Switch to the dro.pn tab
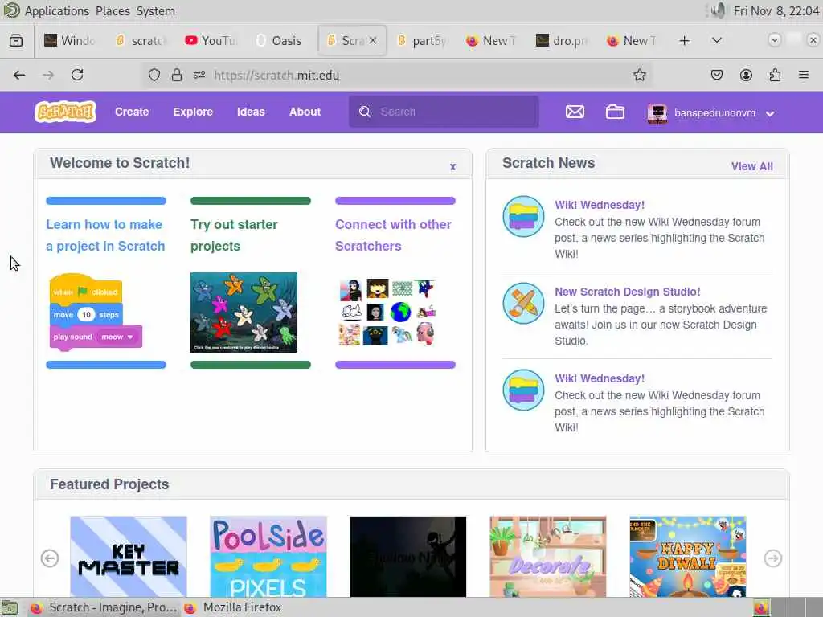This screenshot has width=823, height=617. coord(563,40)
